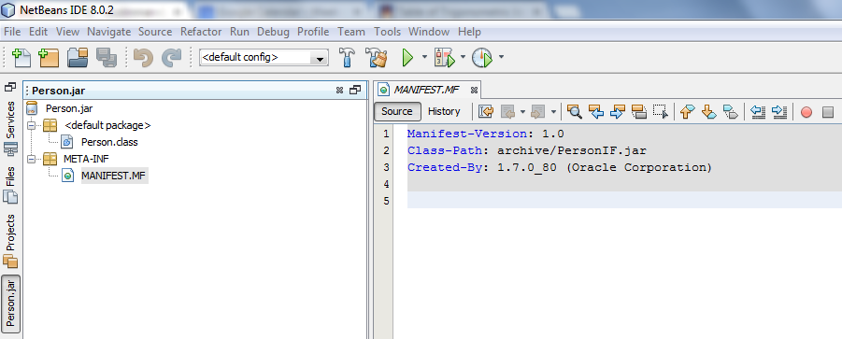
Task: Open the Debug Project dropdown arrow
Action: point(463,57)
